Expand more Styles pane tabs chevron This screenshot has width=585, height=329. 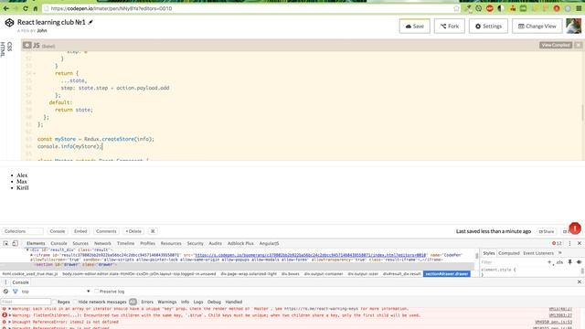tap(560, 253)
